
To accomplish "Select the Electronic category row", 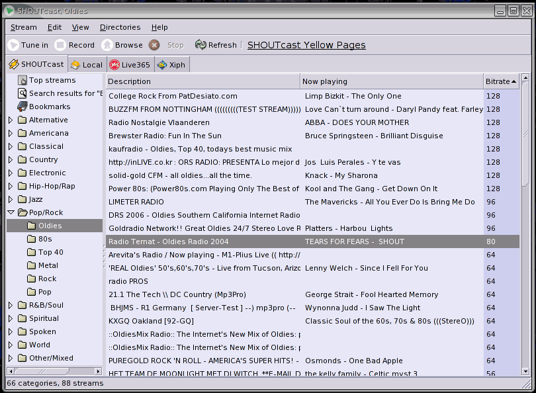I will tap(55, 173).
